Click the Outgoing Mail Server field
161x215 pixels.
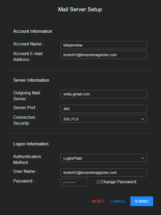[104, 94]
